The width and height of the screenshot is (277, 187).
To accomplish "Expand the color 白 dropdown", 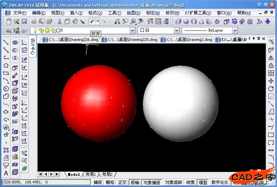I will coord(177,30).
